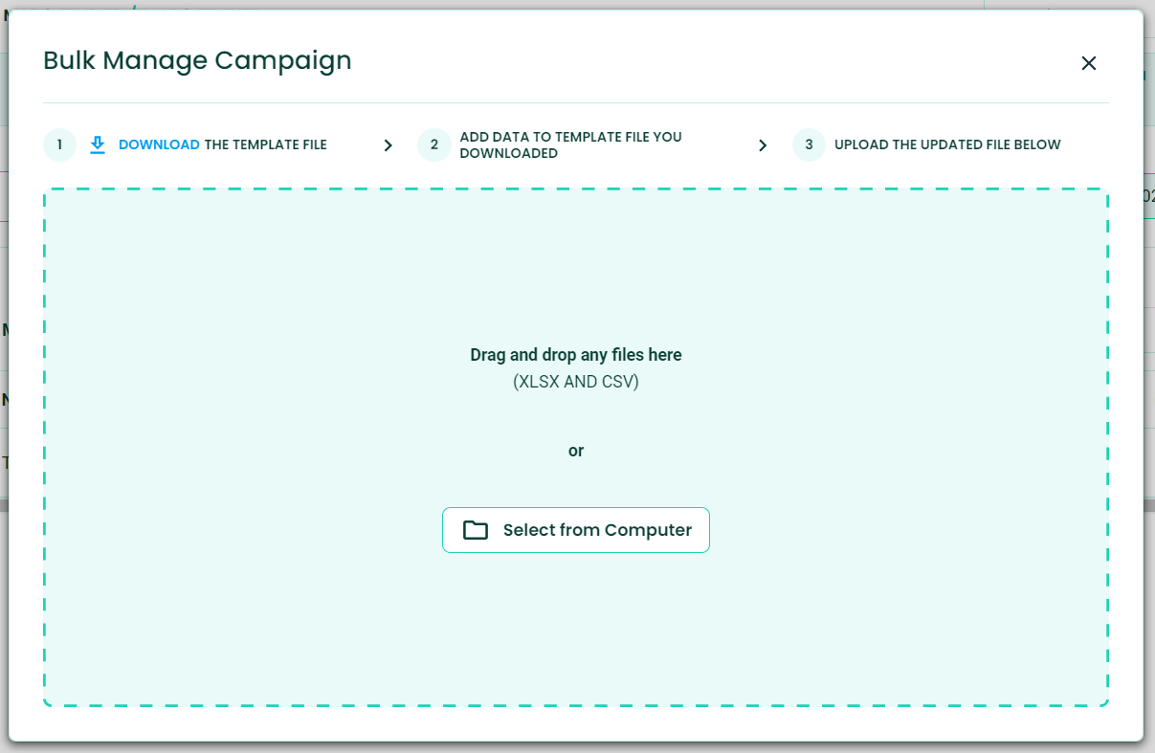Select "Upload the updated file below" step text

point(947,145)
